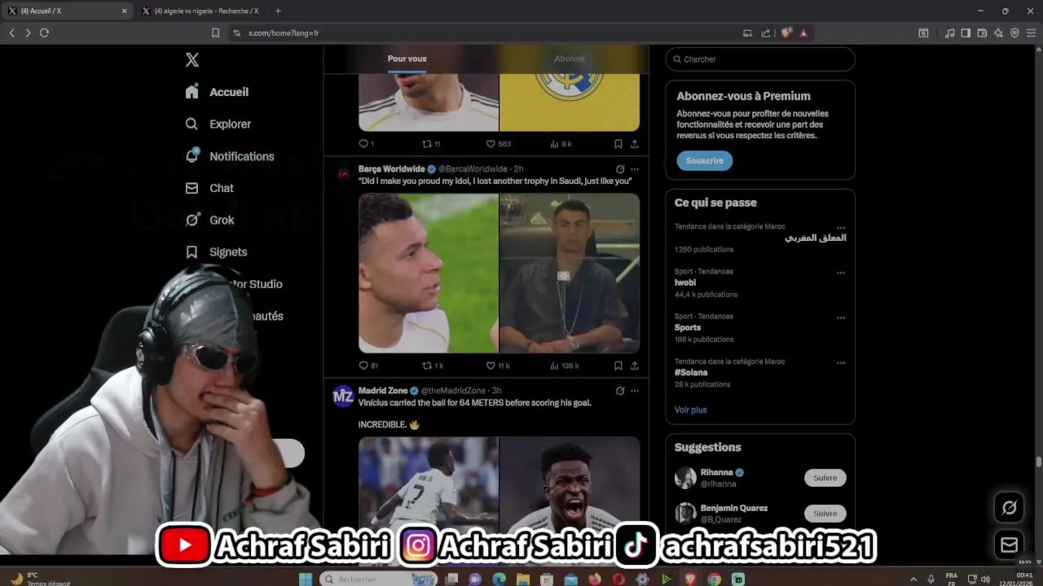Open the Madrid Zone profile avatar
This screenshot has height=586, width=1043.
pyautogui.click(x=343, y=396)
